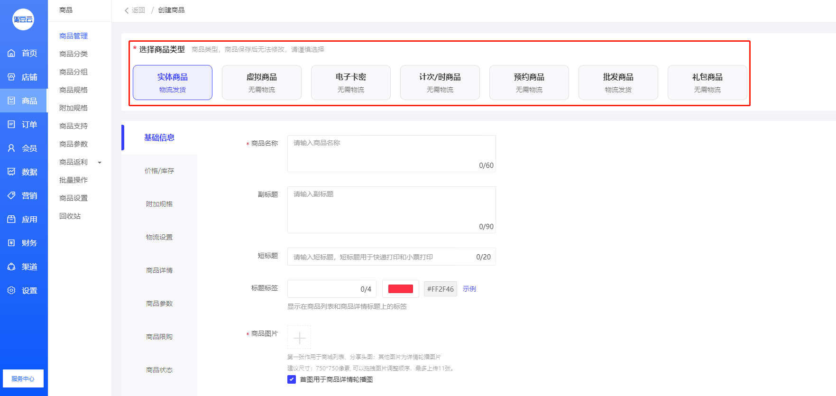Image resolution: width=836 pixels, height=396 pixels.
Task: Click the order icon beside 订单
Action: [11, 124]
